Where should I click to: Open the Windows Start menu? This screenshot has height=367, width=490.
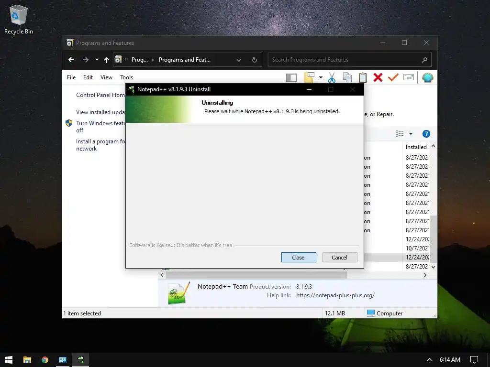(x=9, y=360)
